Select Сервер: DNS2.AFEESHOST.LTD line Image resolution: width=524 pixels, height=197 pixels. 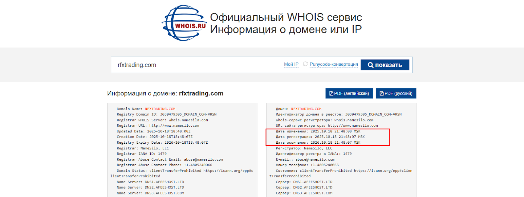[x=304, y=188]
